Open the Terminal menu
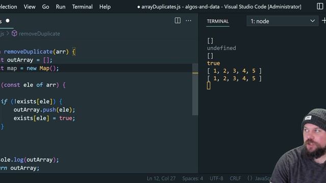326x183 pixels. (83, 7)
